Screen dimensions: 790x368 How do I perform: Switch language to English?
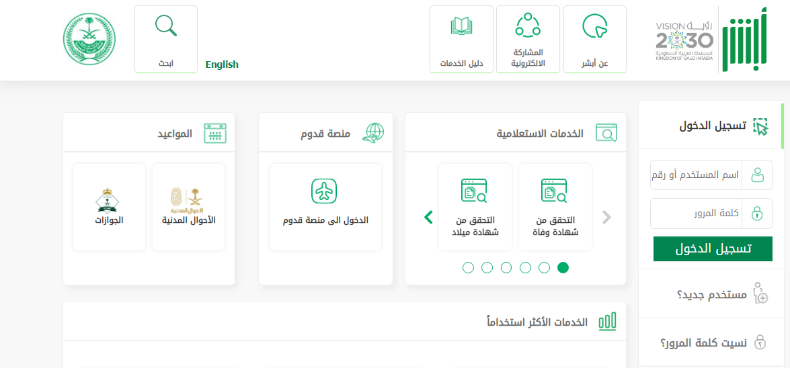pyautogui.click(x=222, y=64)
